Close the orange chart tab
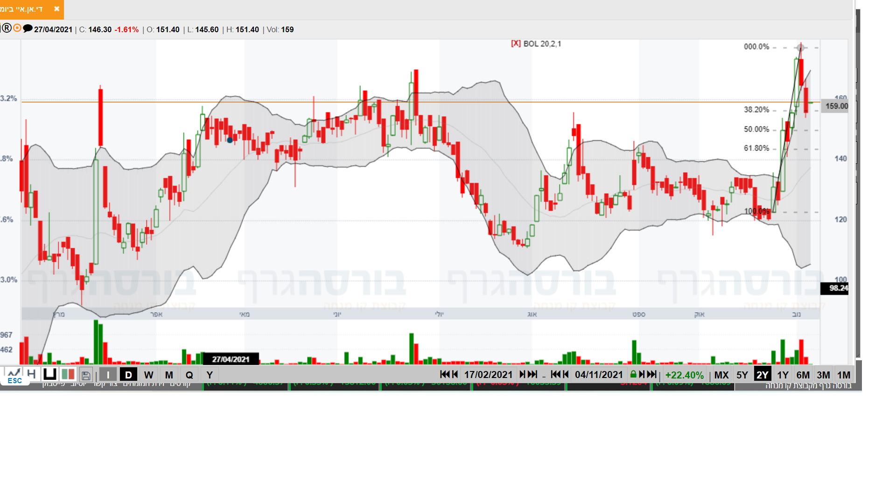896x504 pixels. [56, 9]
